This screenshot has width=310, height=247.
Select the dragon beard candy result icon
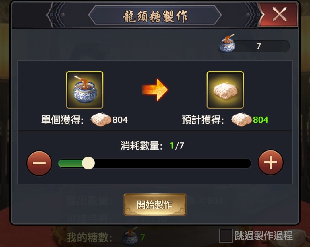(x=225, y=90)
